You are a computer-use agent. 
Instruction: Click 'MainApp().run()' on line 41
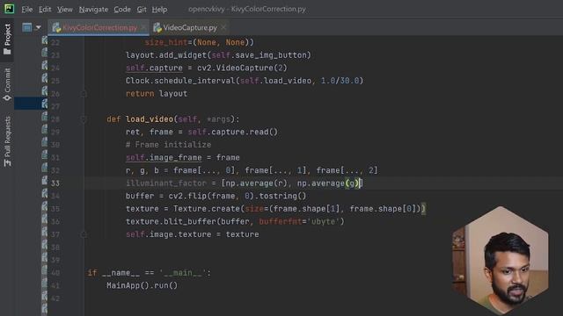pos(142,285)
